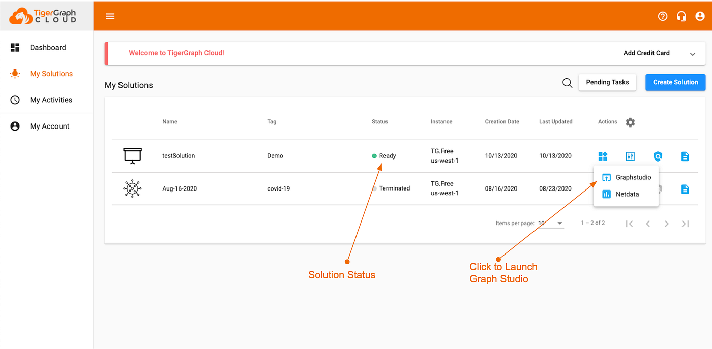Click creation date 08/16/2020

click(x=501, y=188)
